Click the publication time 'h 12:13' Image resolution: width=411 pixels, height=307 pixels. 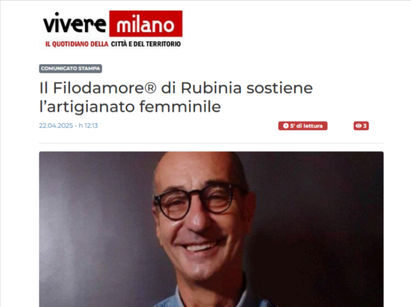(88, 126)
